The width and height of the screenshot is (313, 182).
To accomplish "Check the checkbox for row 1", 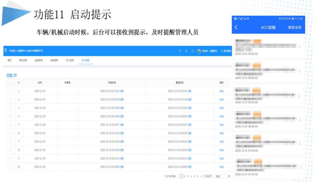I will click(x=10, y=91).
